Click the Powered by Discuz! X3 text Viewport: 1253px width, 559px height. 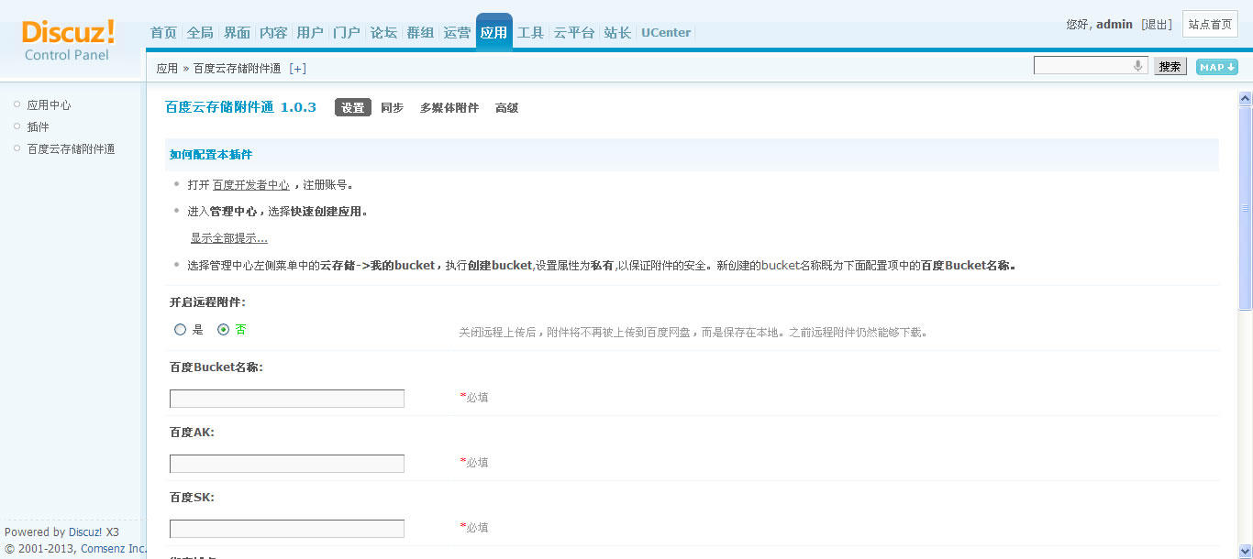click(61, 532)
